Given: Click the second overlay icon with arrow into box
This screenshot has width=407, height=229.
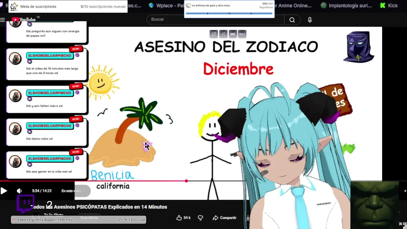Looking at the screenshot, I should point(223,34).
